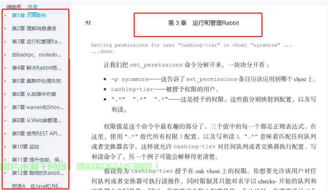The width and height of the screenshot is (328, 190).
Task: Expand the 第5章 集群并处理失败 arrow
Action: pyautogui.click(x=6, y=81)
